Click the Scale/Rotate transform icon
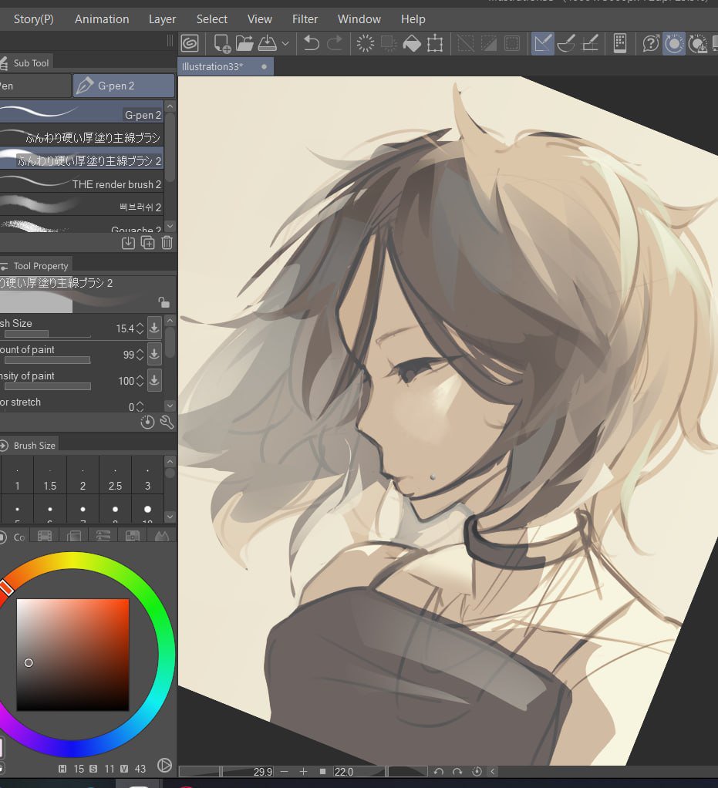The width and height of the screenshot is (718, 788). [x=435, y=44]
